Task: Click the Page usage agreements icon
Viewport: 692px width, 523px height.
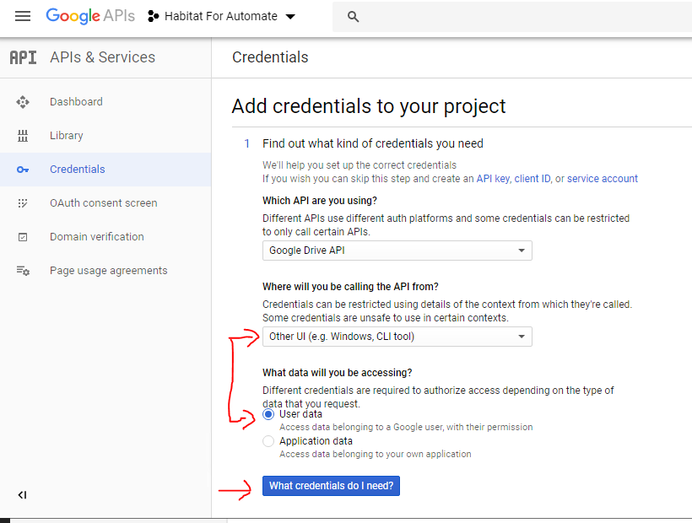Action: click(x=23, y=271)
